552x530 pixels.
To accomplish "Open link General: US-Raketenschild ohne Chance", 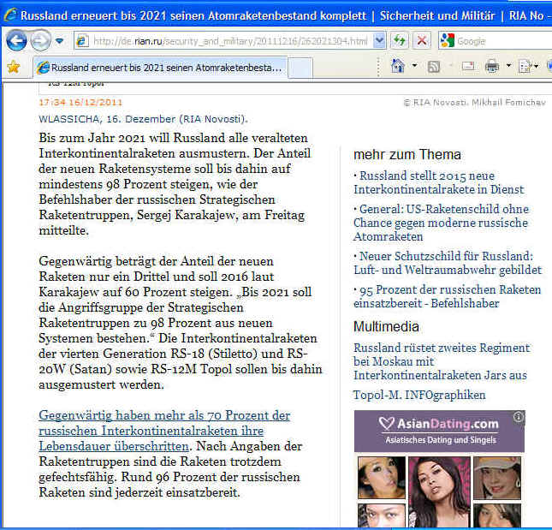I will pos(441,223).
